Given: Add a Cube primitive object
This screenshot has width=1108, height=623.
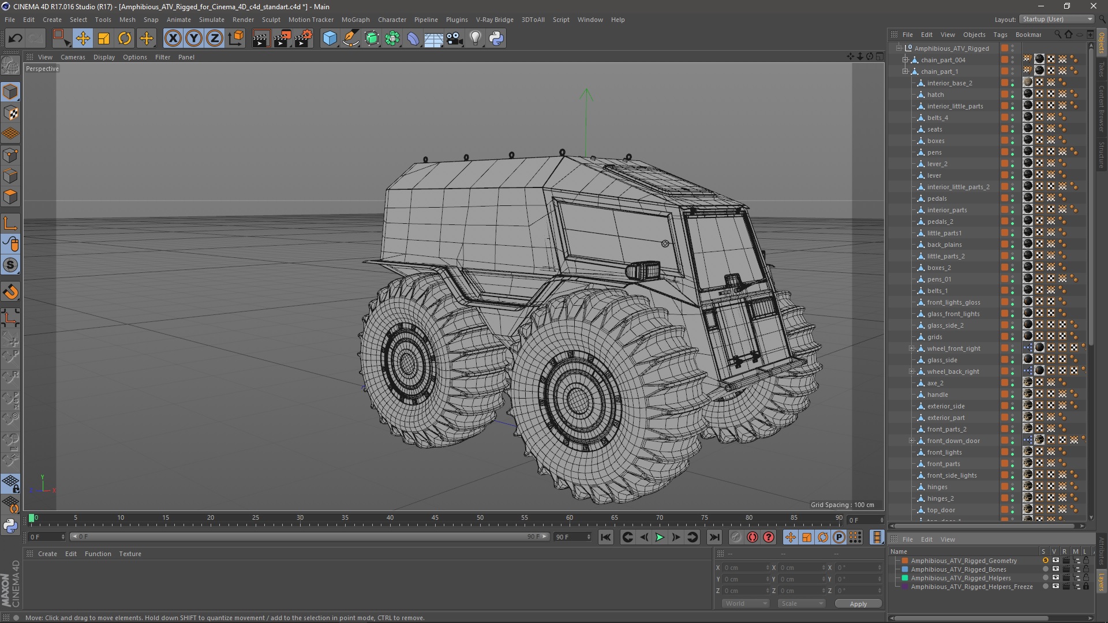Looking at the screenshot, I should click(x=330, y=39).
